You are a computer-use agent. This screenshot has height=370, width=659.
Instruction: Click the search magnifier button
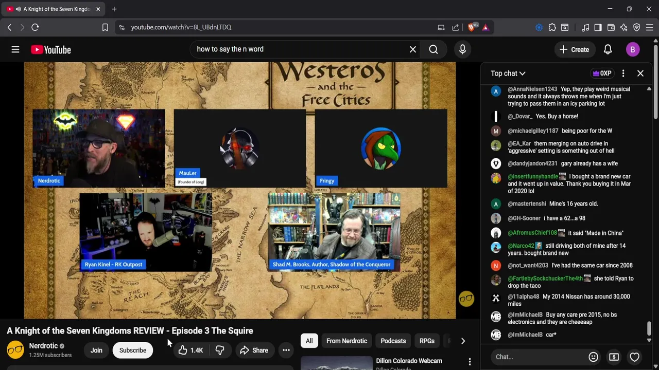433,49
